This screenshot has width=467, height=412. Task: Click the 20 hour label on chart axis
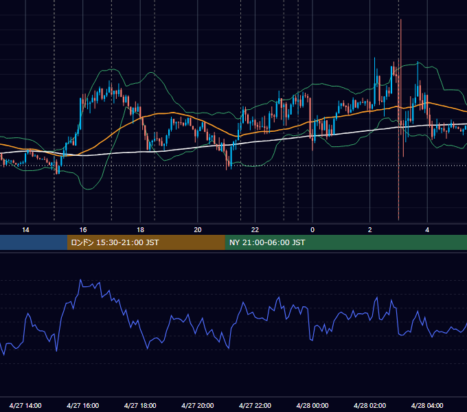coord(198,230)
